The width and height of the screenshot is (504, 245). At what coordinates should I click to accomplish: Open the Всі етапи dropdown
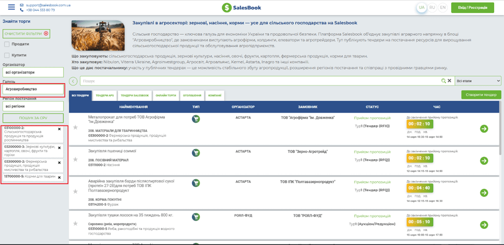[x=478, y=81]
